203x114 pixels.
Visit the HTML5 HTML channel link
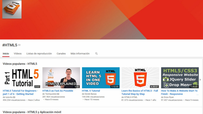131,97
